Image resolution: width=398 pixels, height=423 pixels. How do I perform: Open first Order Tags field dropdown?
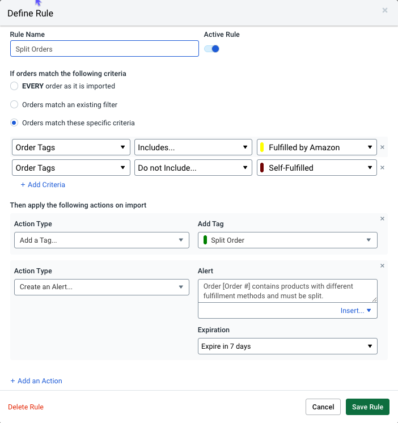(x=71, y=147)
